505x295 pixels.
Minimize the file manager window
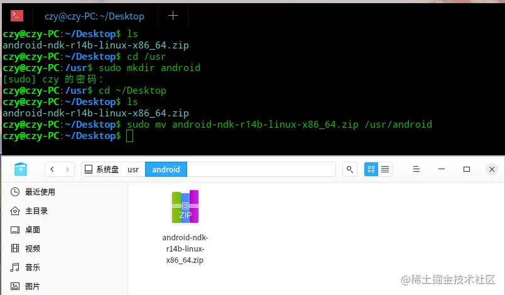pos(442,169)
